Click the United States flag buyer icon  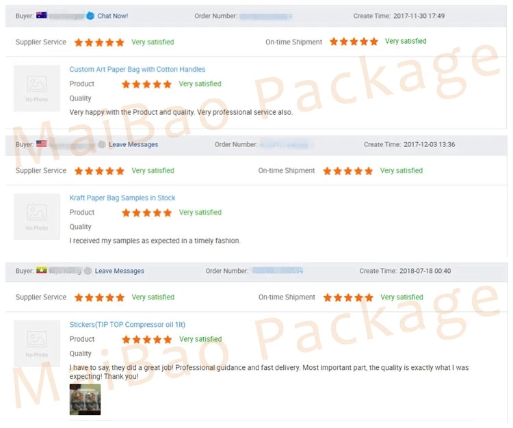42,144
